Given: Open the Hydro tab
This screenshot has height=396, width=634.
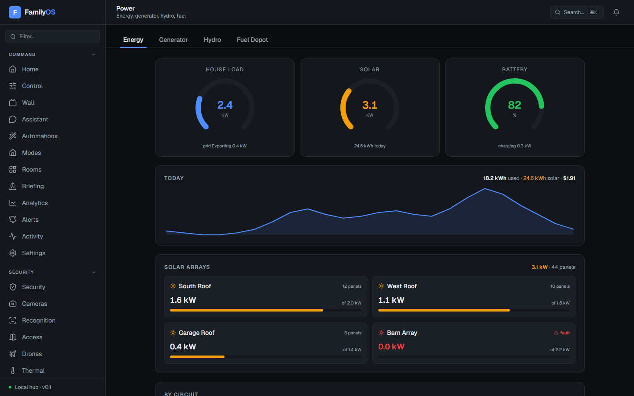Looking at the screenshot, I should [212, 40].
